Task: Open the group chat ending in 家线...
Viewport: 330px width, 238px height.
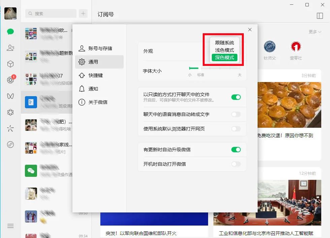Action: 46,148
